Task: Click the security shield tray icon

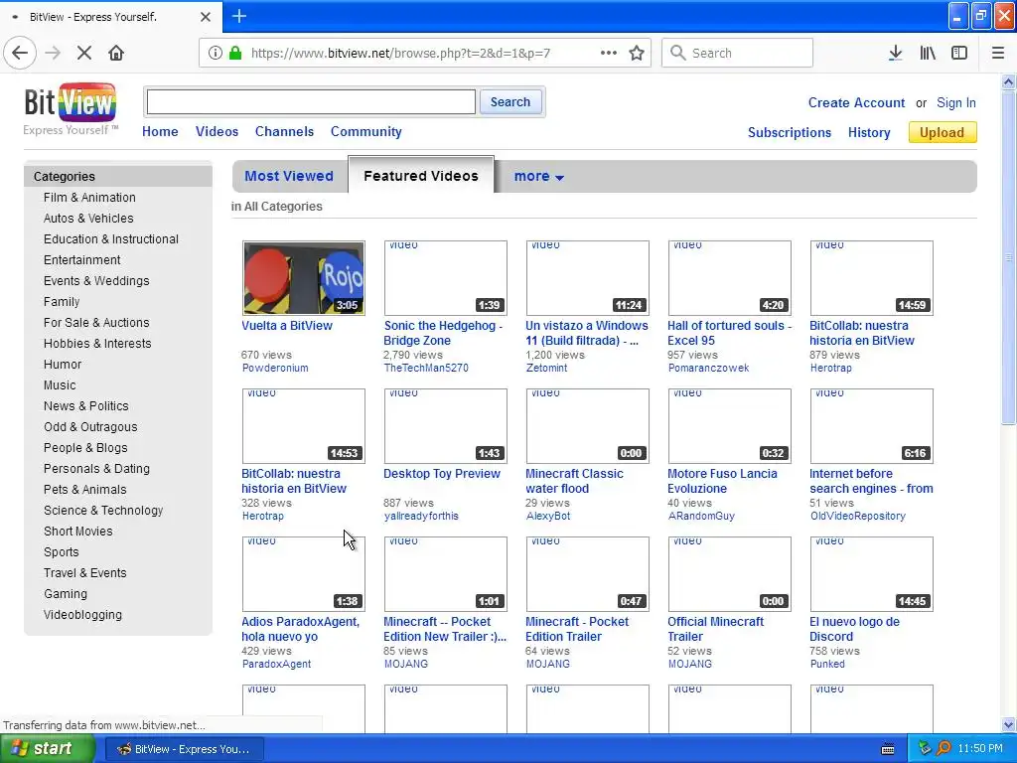Action: (x=925, y=749)
